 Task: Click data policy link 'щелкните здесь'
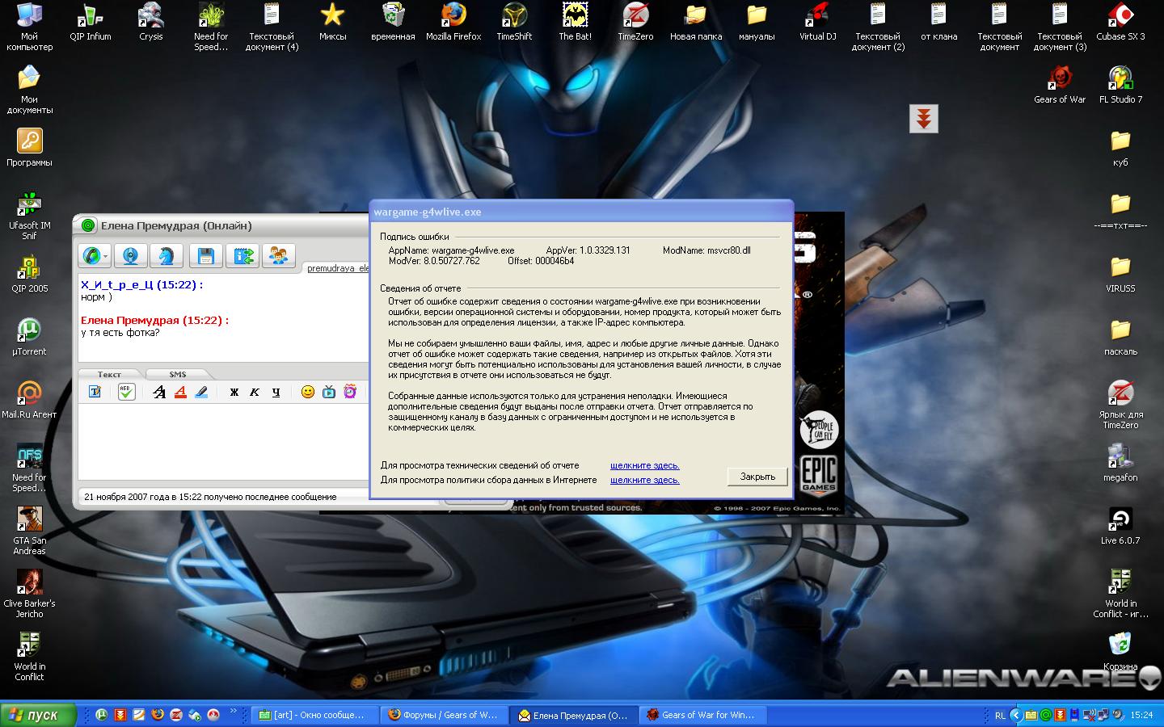645,480
